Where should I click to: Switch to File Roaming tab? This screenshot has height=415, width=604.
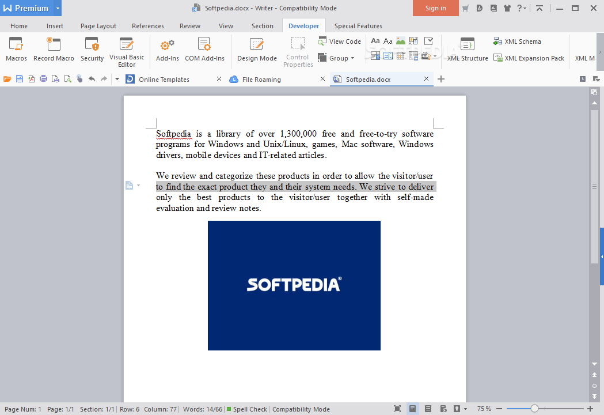[x=261, y=80]
